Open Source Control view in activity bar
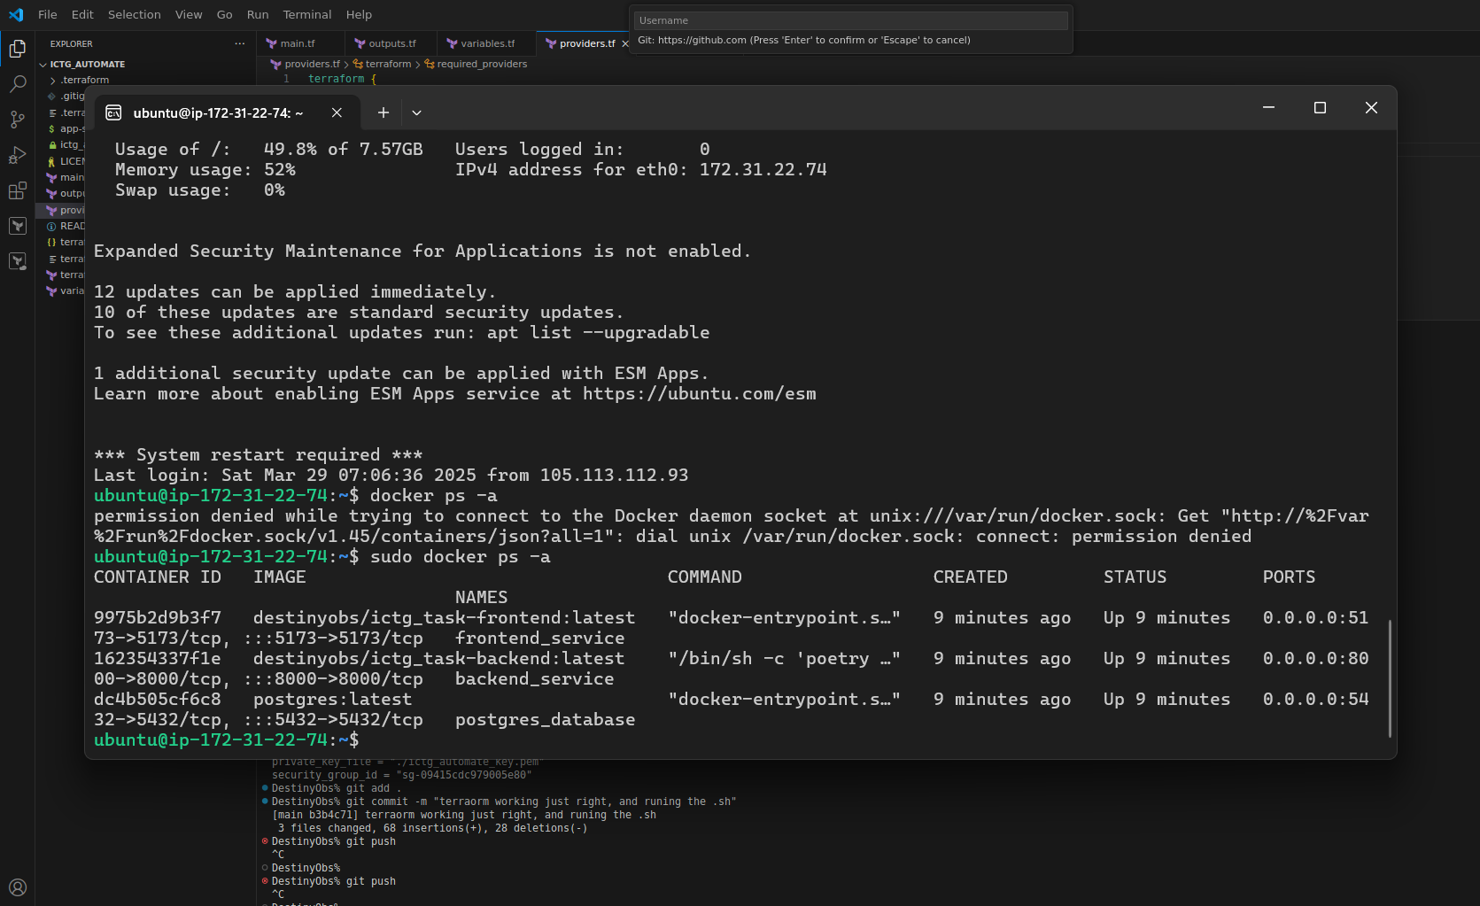 point(17,120)
